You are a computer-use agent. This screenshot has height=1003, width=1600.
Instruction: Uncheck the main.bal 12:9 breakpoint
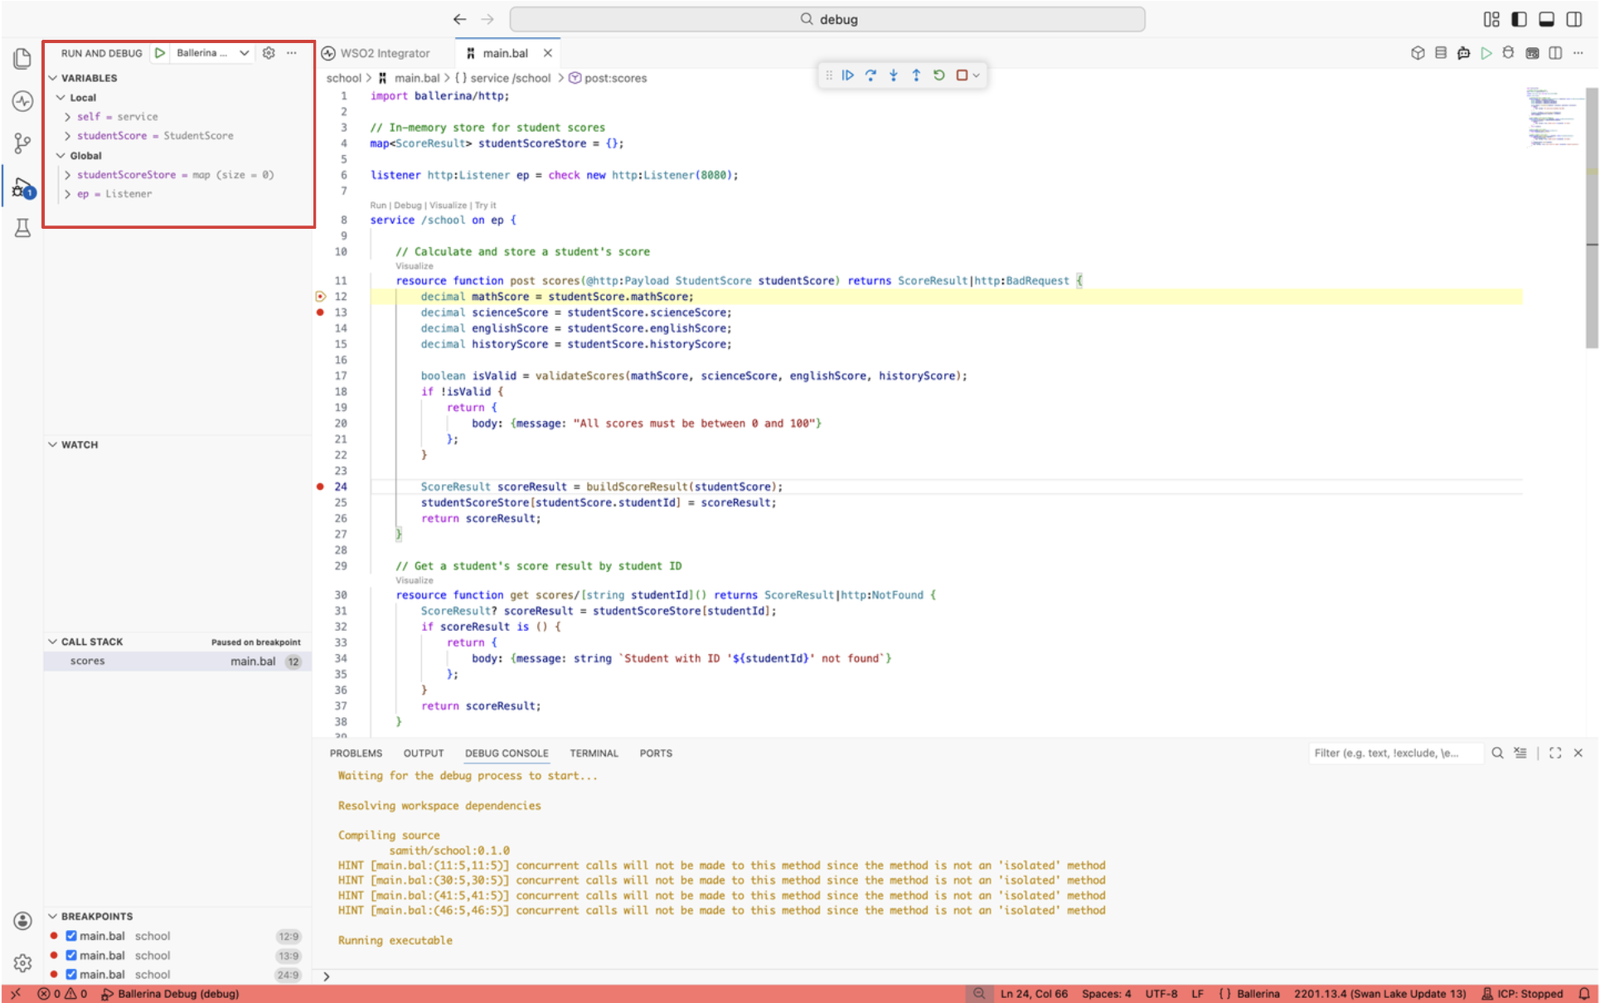pyautogui.click(x=71, y=936)
